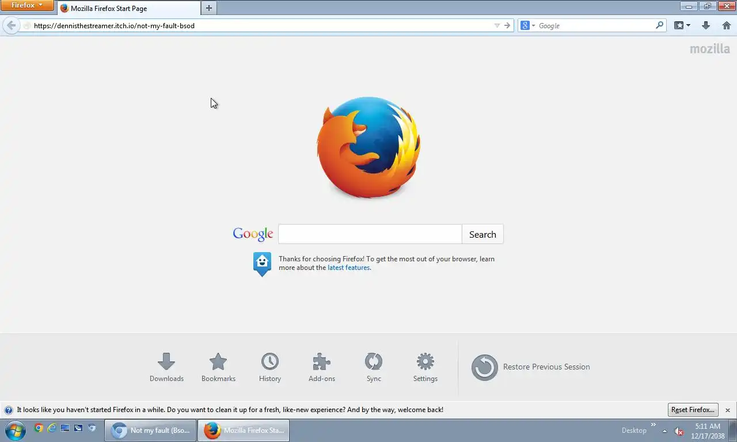Click the mozilla wordmark
Screen dimensions: 737x442
click(710, 49)
